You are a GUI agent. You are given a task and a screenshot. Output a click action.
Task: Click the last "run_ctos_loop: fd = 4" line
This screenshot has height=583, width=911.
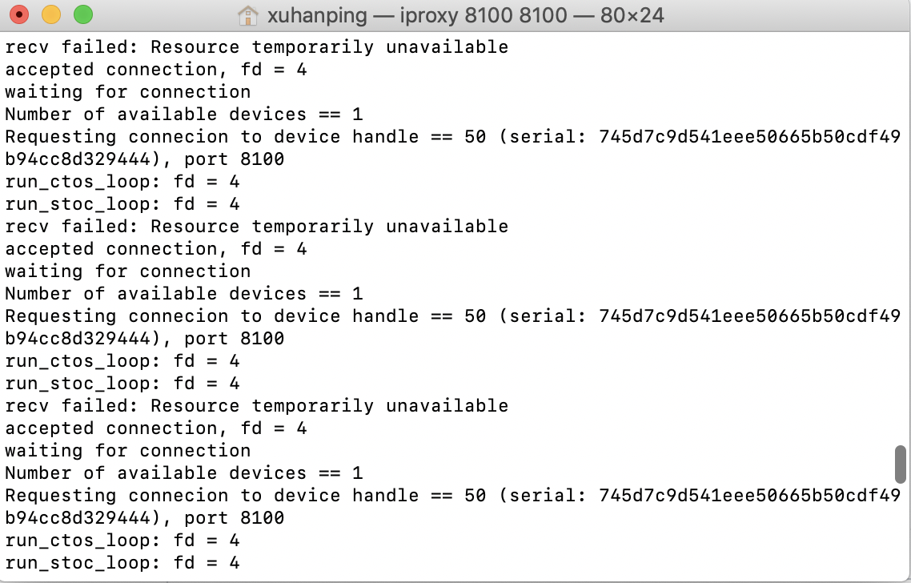[122, 541]
